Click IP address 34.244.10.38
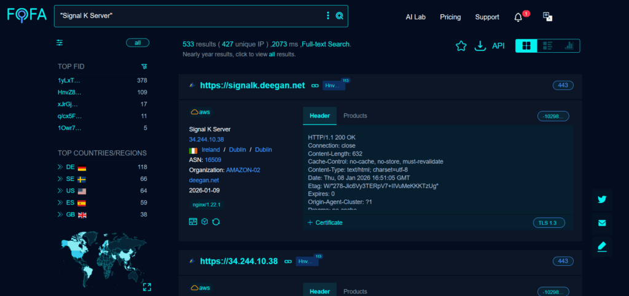The image size is (629, 296). pyautogui.click(x=206, y=139)
